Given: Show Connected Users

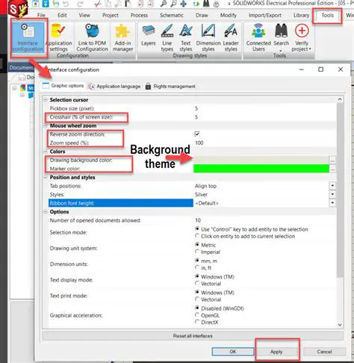Looking at the screenshot, I should point(258,37).
